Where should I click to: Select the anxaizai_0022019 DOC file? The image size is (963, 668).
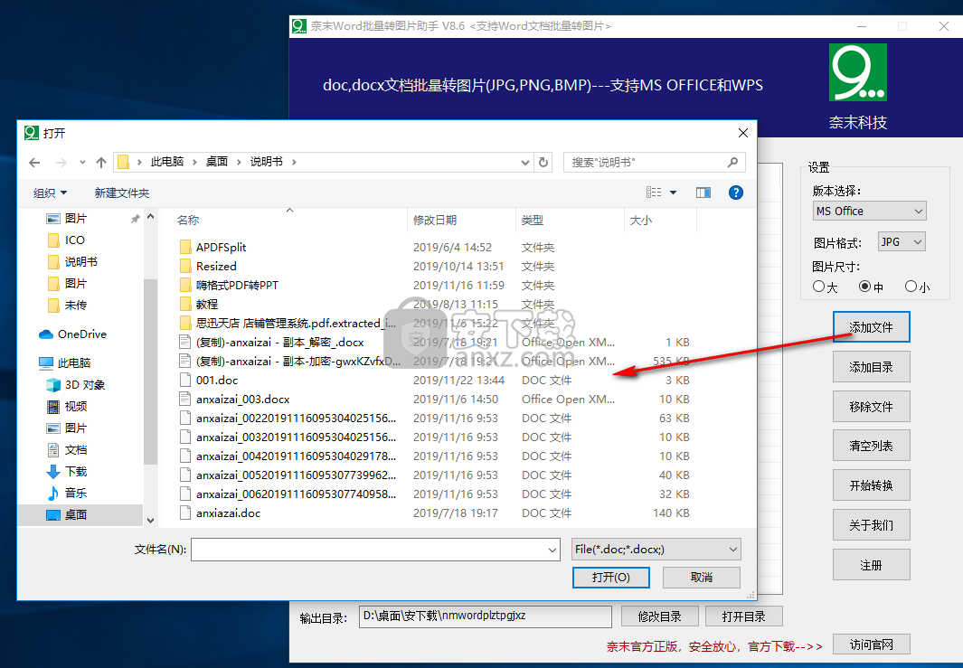click(x=296, y=419)
